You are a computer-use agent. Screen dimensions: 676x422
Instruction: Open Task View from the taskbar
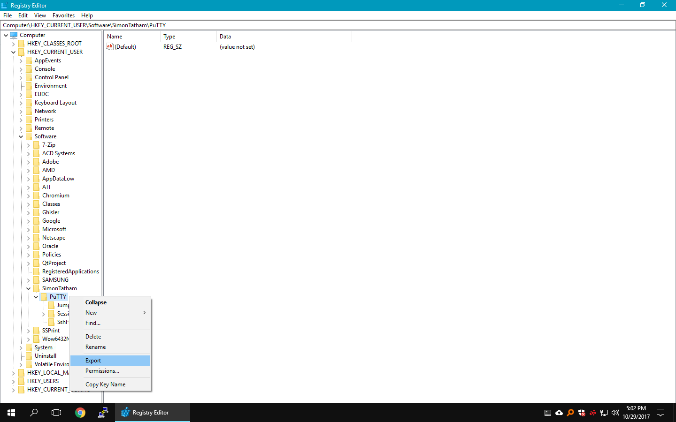pyautogui.click(x=56, y=413)
